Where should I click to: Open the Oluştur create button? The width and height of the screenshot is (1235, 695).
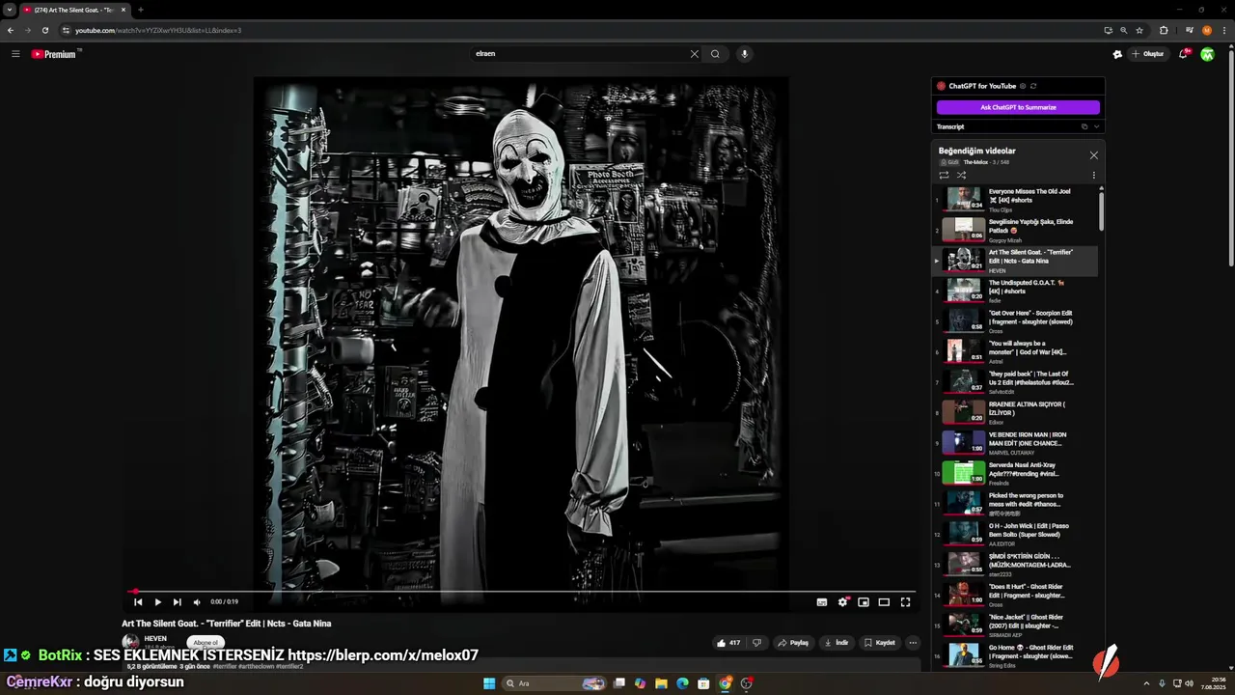coord(1148,54)
